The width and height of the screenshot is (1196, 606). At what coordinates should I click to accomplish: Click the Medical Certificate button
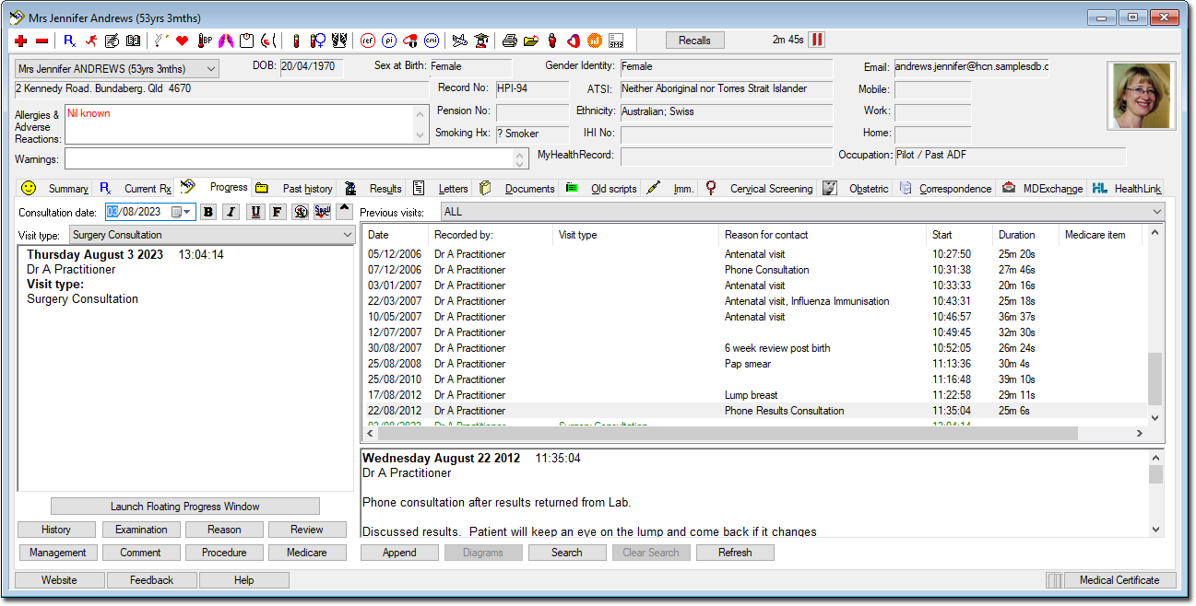point(1119,580)
